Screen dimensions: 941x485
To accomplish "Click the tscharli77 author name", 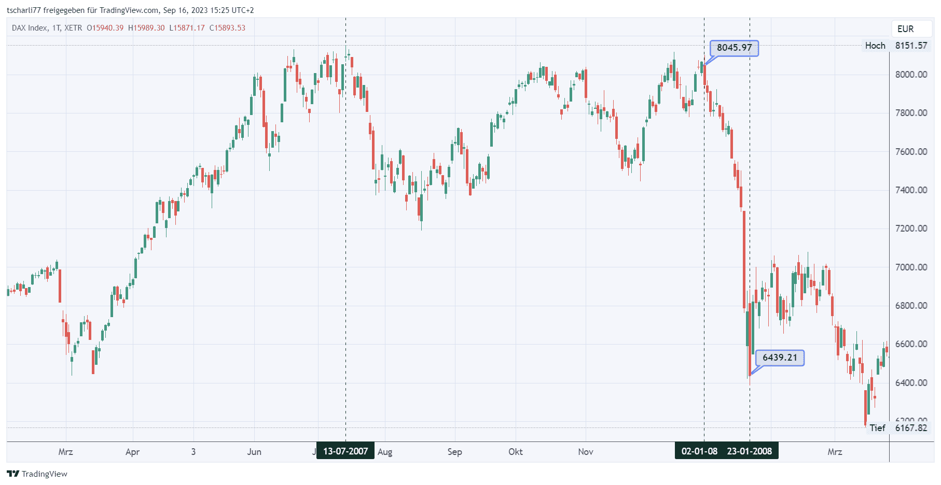I will pyautogui.click(x=23, y=10).
